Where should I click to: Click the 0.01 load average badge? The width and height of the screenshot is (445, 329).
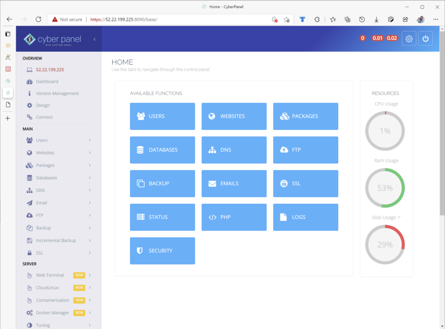378,38
